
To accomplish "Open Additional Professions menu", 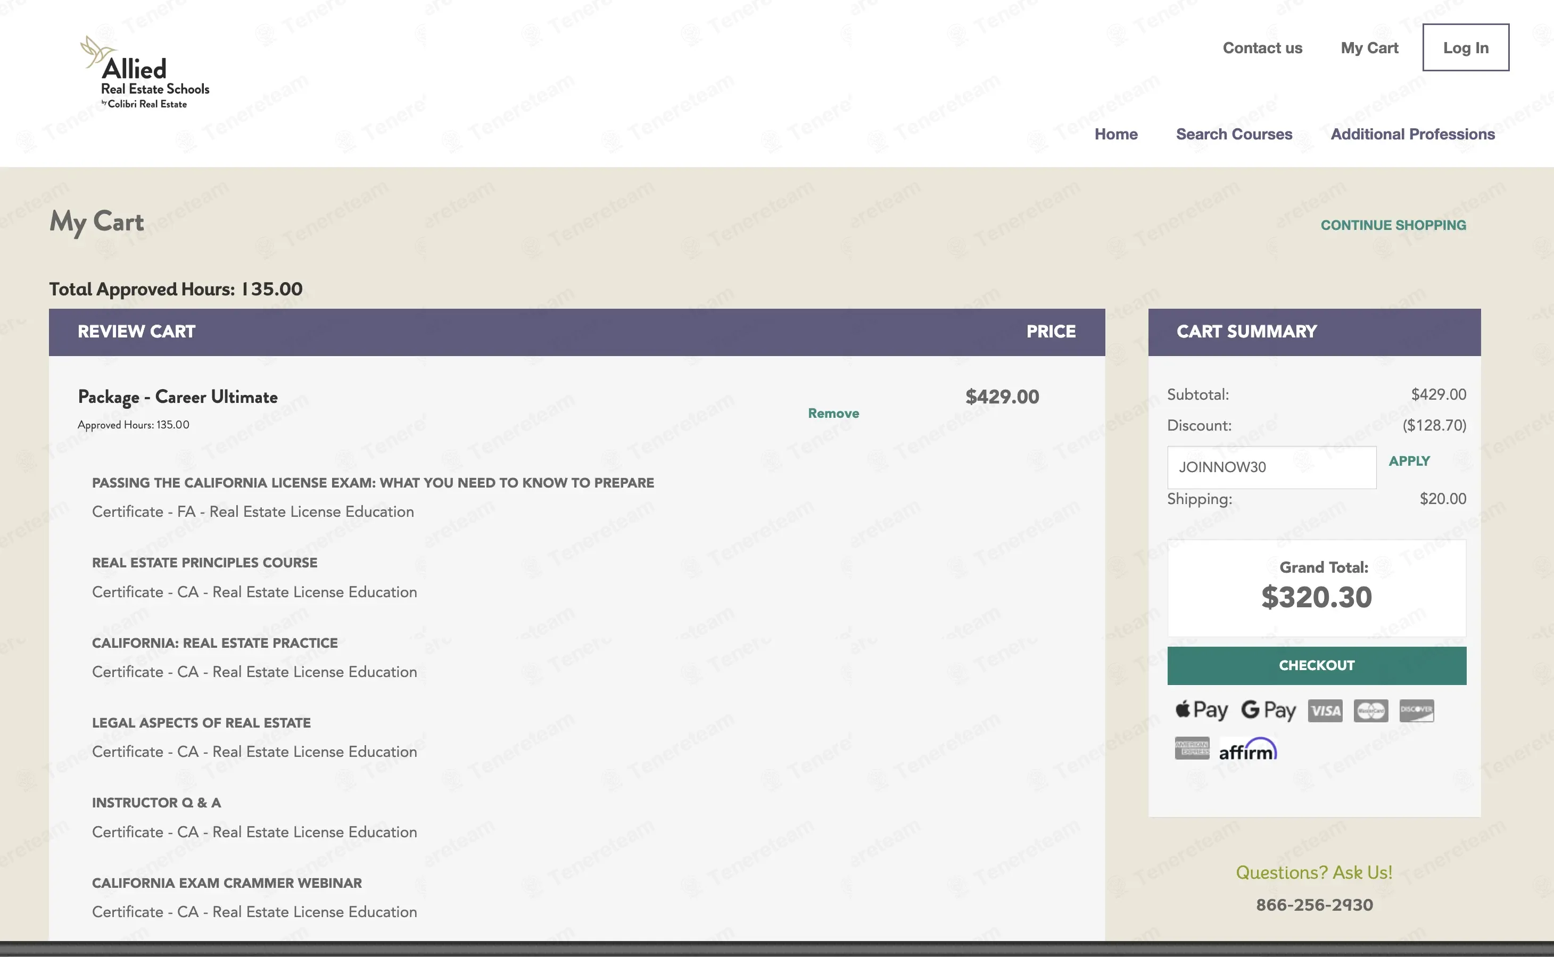I will point(1412,134).
